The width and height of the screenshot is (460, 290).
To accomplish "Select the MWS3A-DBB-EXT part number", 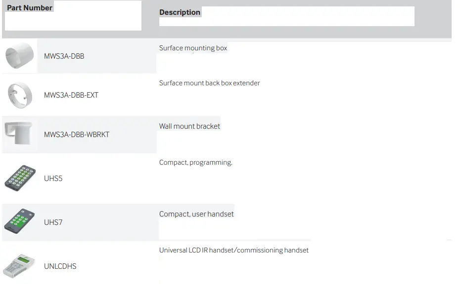I will tap(71, 95).
